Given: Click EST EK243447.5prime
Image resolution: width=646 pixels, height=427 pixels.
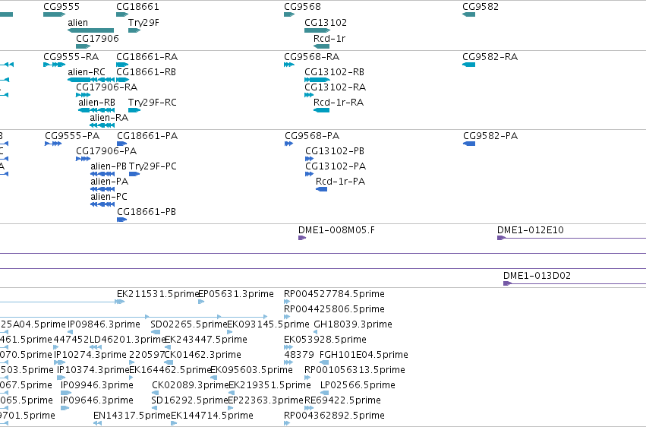Looking at the screenshot, I should coord(168,347).
